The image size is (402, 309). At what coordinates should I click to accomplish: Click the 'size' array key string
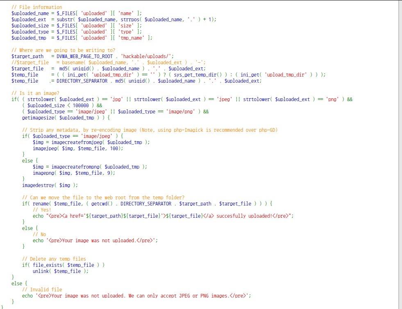[x=126, y=26]
